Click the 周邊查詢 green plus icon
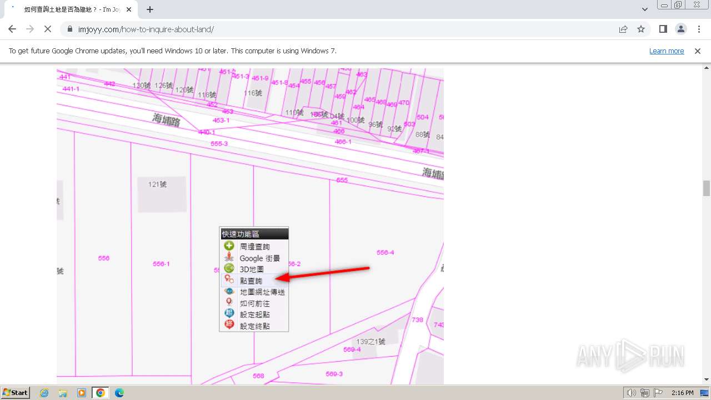The width and height of the screenshot is (711, 400). click(x=229, y=246)
